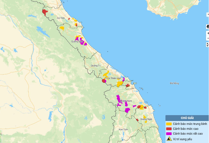
Task: Click the print map icon
Action: pos(207,27)
